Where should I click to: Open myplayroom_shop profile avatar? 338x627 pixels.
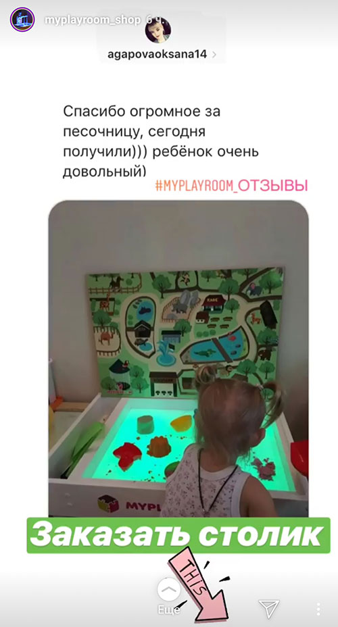click(22, 19)
